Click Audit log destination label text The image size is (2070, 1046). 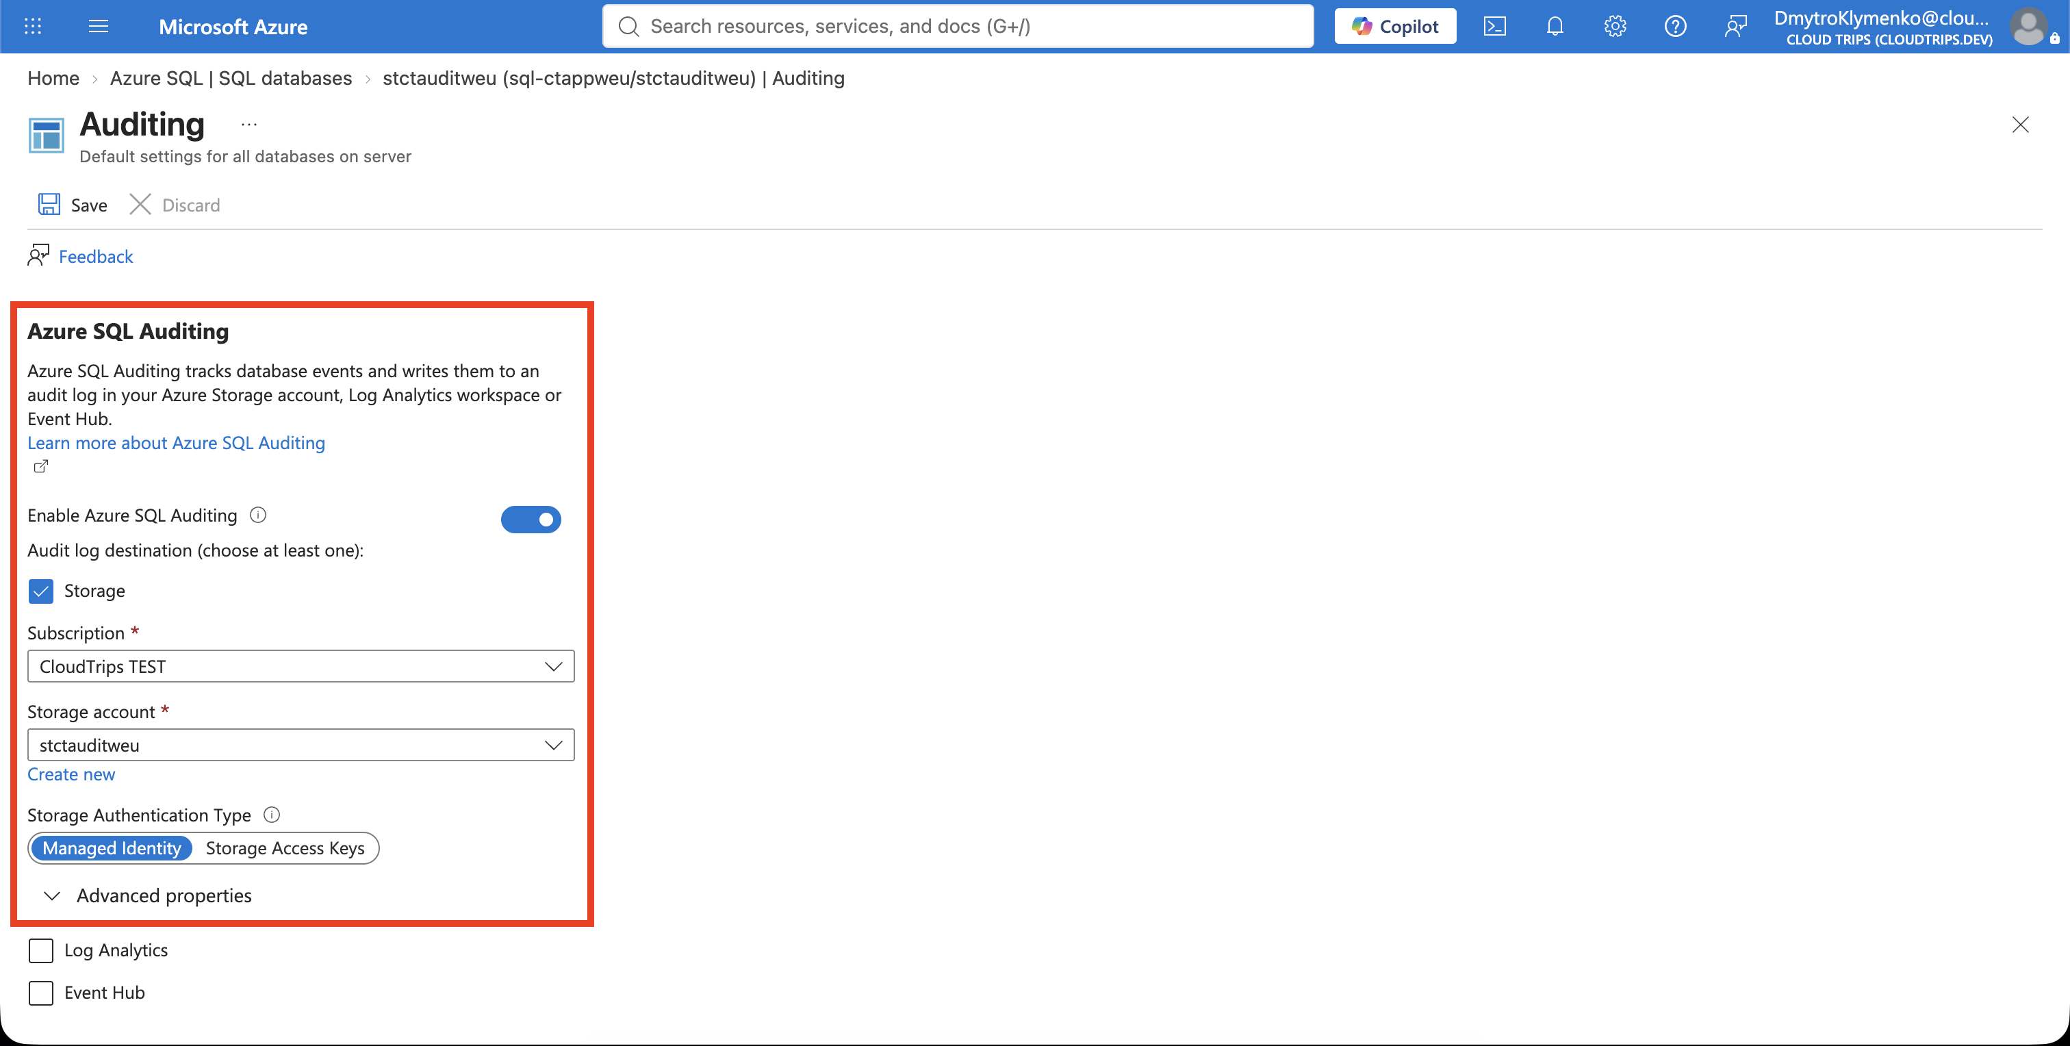pos(195,550)
